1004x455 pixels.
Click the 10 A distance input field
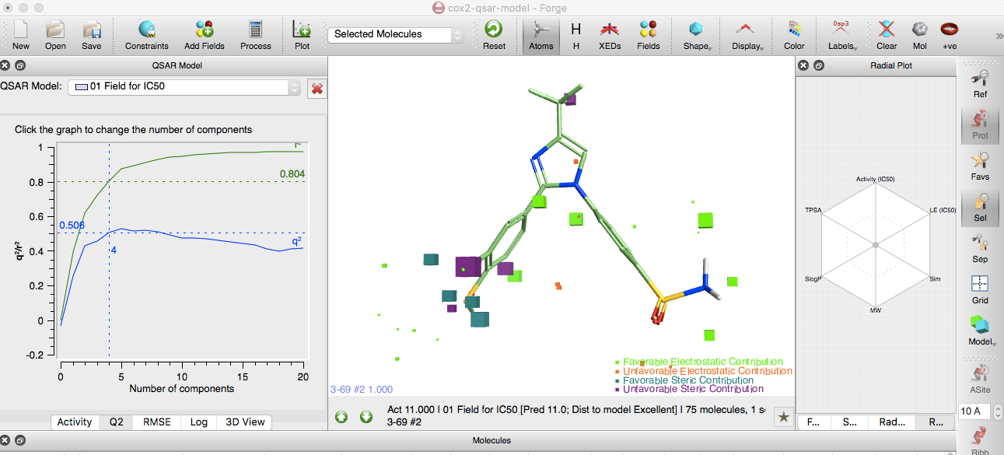point(974,411)
